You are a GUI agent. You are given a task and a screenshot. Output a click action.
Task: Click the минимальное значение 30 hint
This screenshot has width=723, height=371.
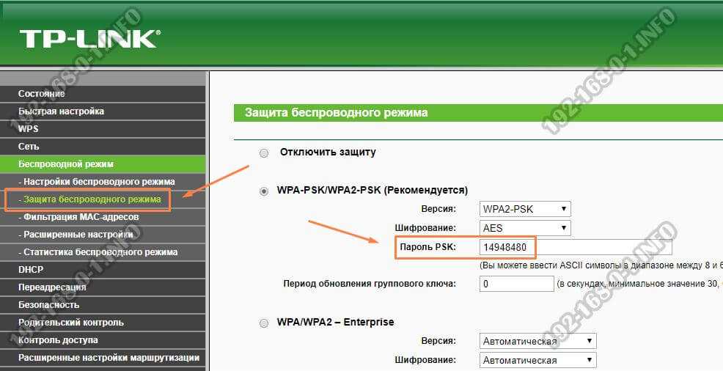(x=639, y=284)
